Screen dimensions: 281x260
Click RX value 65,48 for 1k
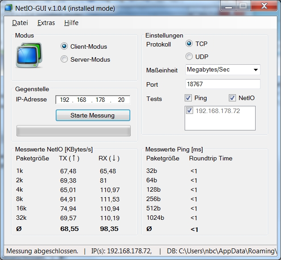(x=108, y=171)
